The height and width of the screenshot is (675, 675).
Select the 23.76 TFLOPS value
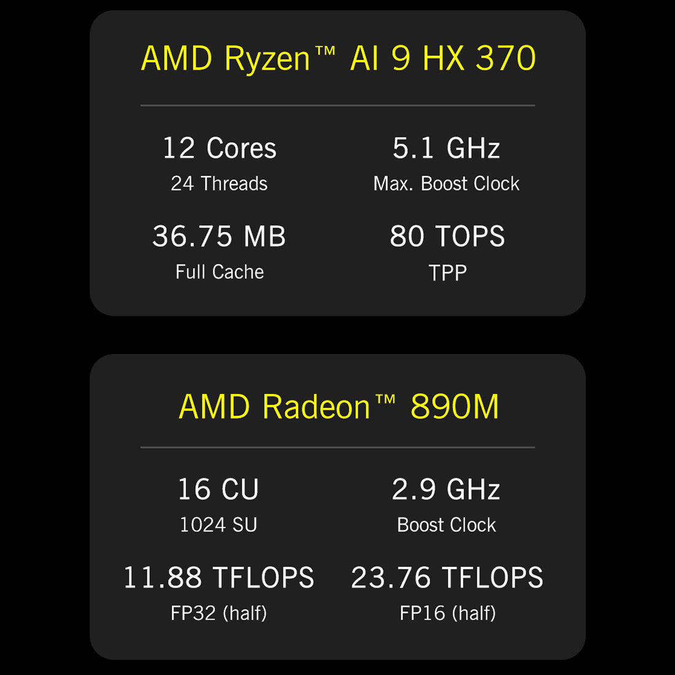point(447,578)
